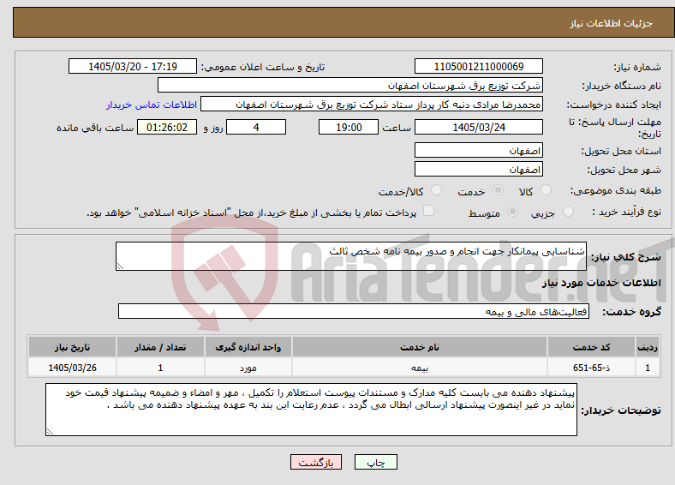Open the اطلاعات تماس خریدار link
This screenshot has height=485, width=675.
point(152,105)
